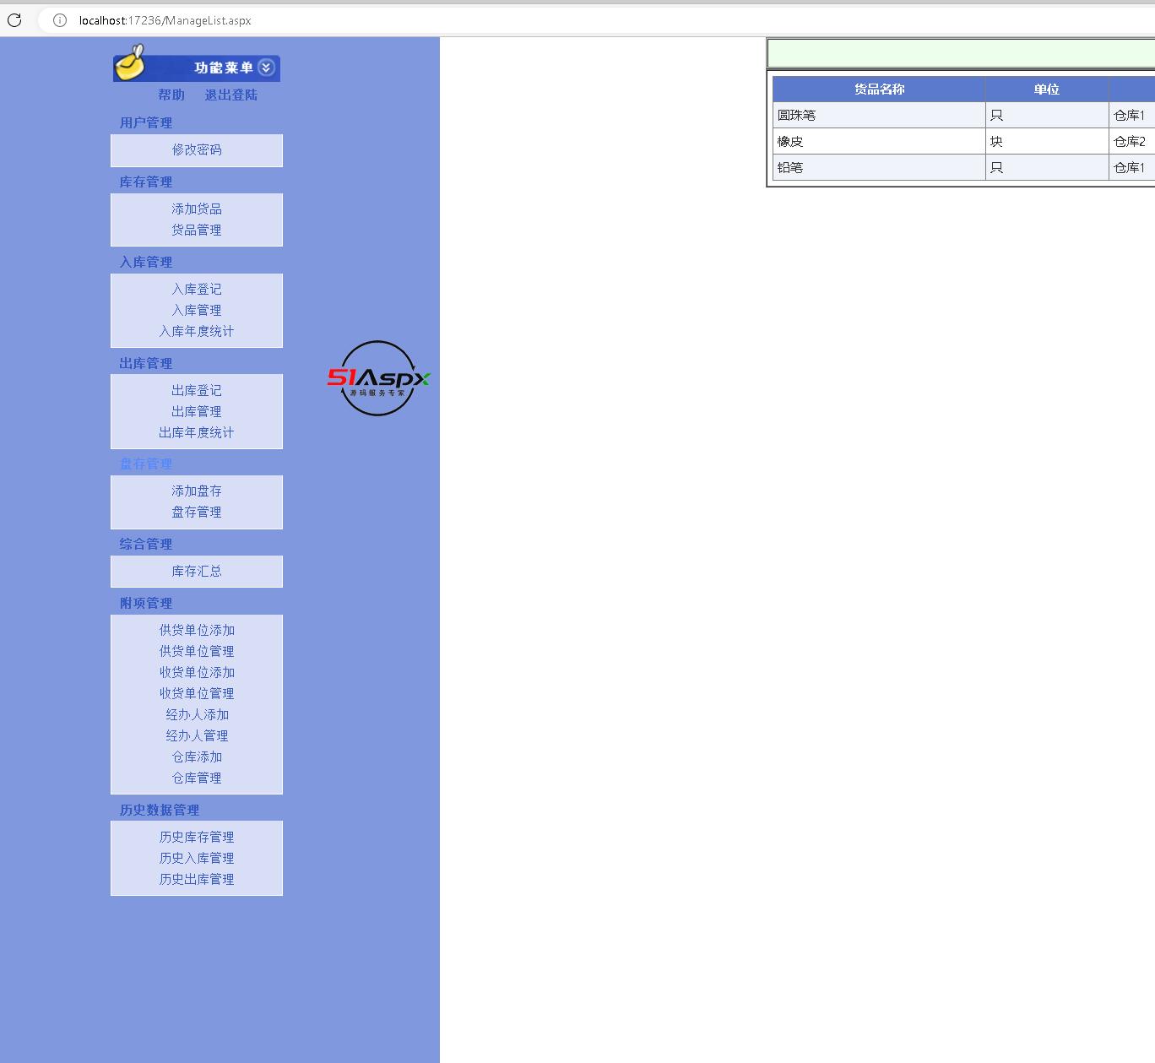Click 块 unit cell in 橡皮 row
Image resolution: width=1155 pixels, height=1063 pixels.
click(1047, 141)
